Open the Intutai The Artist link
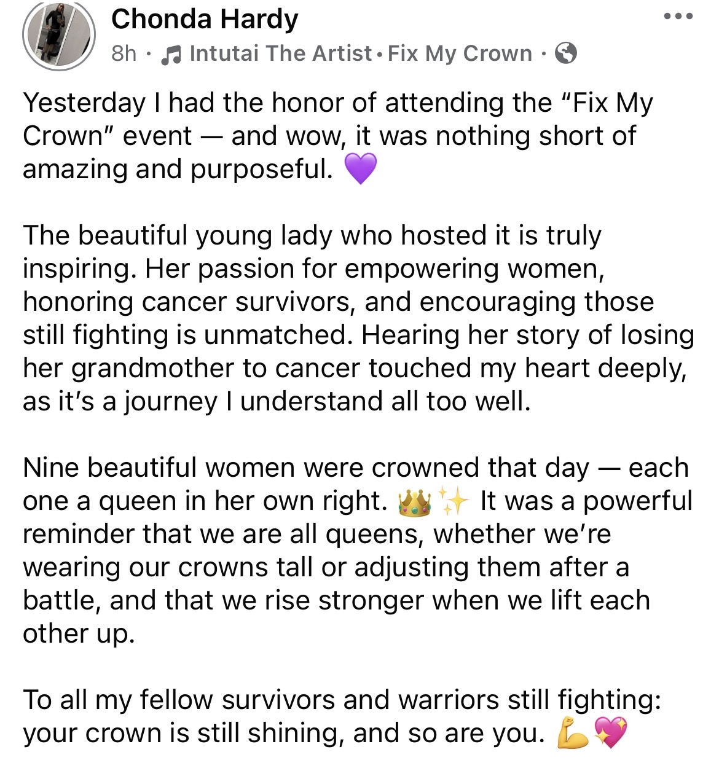 [x=281, y=53]
